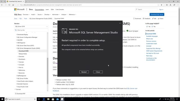180x101 pixels.
Task: Open the Windows Start menu
Action: tap(2, 99)
